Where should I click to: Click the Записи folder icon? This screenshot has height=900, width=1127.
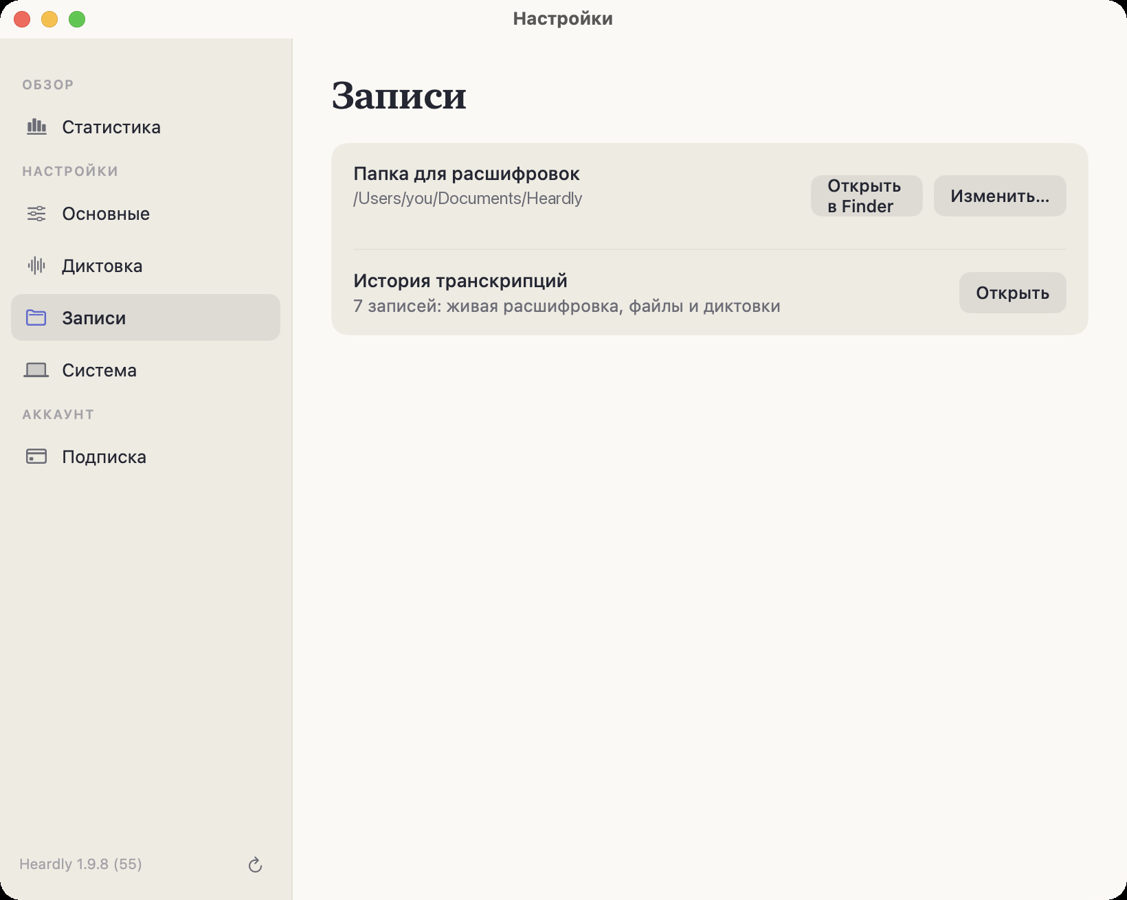(36, 317)
